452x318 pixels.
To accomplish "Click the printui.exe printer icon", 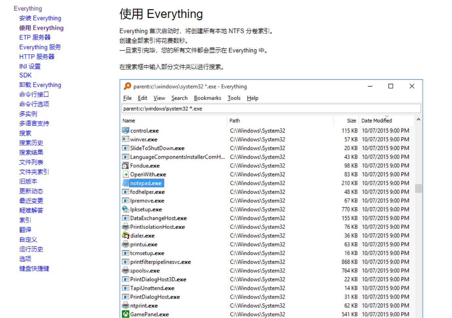I will 126,244.
